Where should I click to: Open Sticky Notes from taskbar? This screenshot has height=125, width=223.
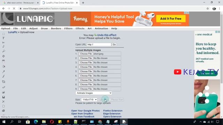coord(60,122)
